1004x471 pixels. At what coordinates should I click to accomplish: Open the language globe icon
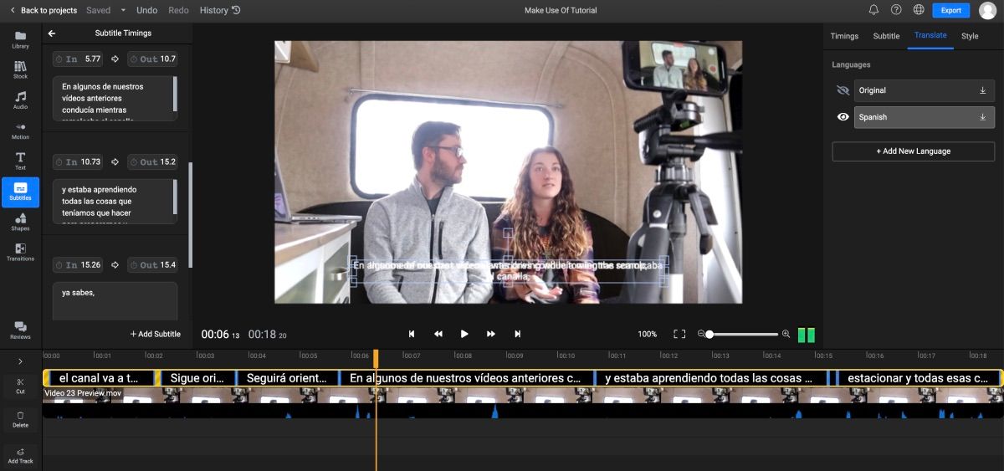(919, 10)
